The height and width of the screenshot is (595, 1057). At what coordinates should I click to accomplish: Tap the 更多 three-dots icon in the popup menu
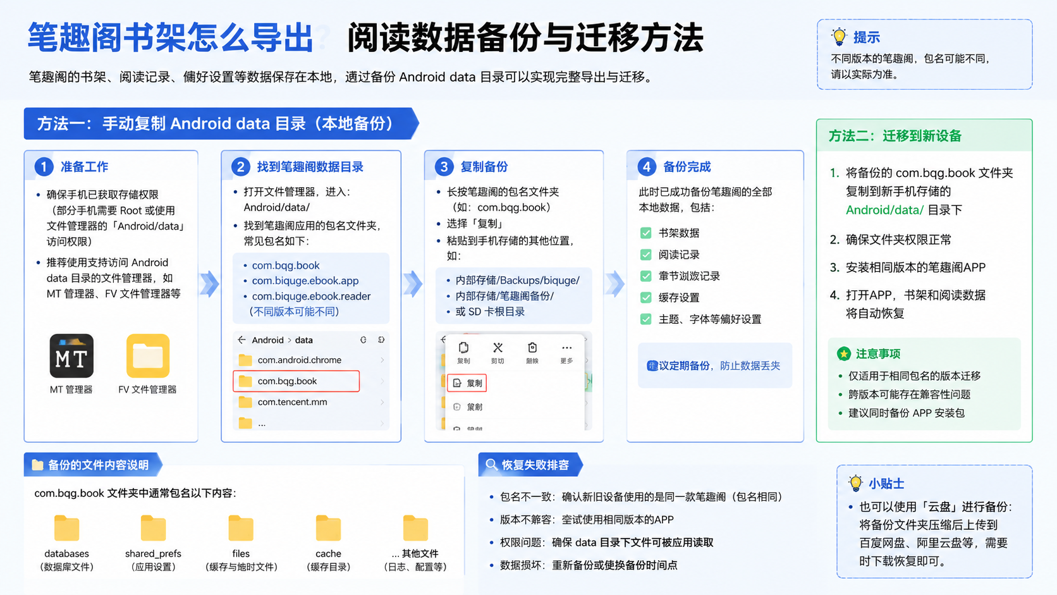pos(566,348)
